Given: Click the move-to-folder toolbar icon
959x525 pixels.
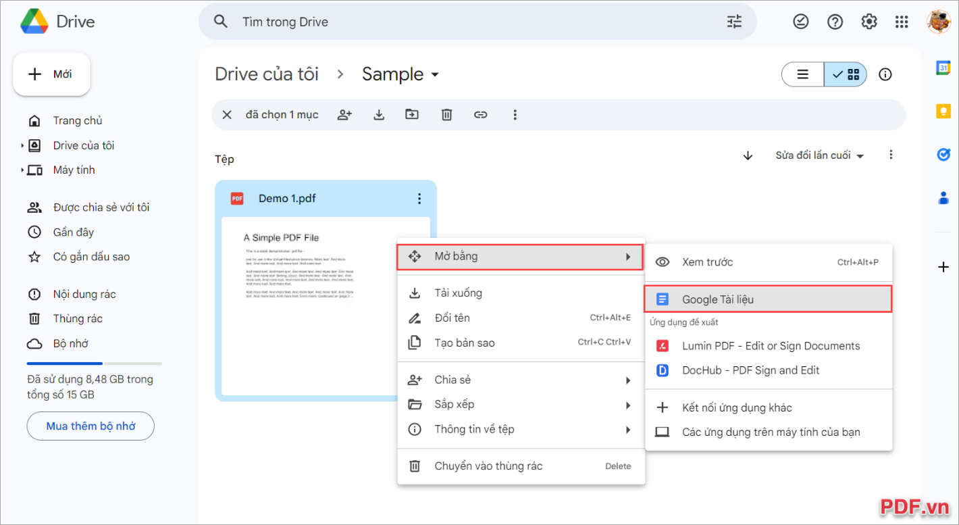Looking at the screenshot, I should (x=412, y=115).
